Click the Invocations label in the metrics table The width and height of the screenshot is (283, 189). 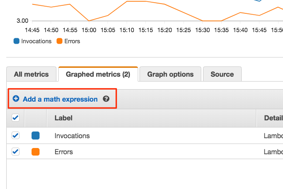click(x=72, y=136)
